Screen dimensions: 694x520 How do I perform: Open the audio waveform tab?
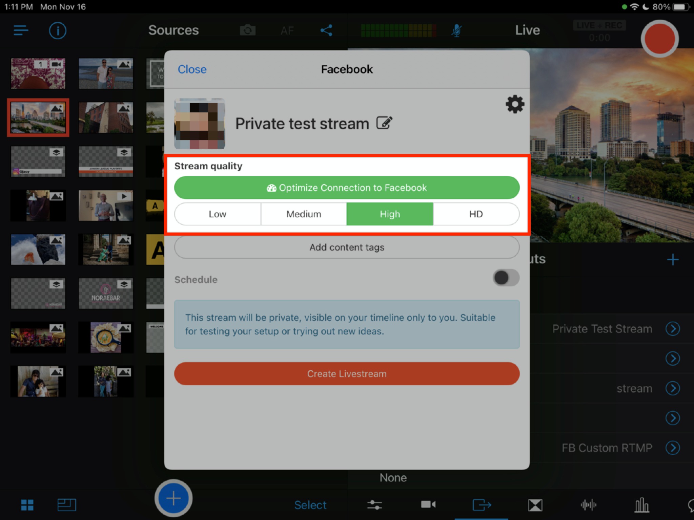click(x=588, y=505)
